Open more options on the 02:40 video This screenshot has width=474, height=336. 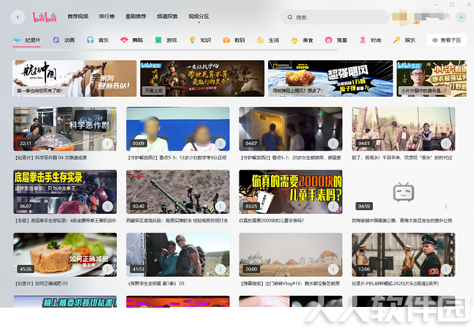click(220, 206)
